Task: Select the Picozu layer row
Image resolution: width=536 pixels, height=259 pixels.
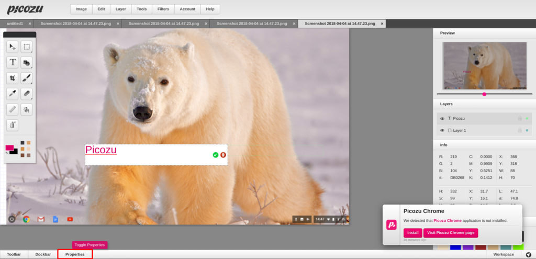Action: (484, 118)
